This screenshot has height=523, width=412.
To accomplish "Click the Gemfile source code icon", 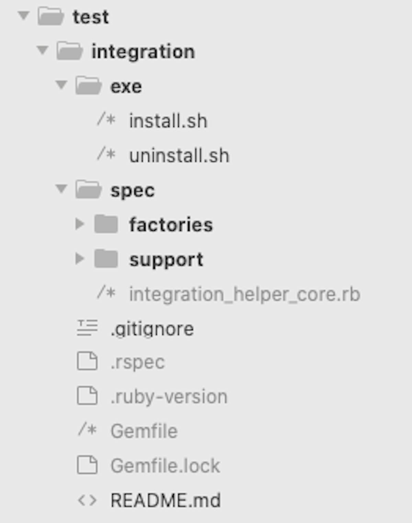I will coord(87,430).
